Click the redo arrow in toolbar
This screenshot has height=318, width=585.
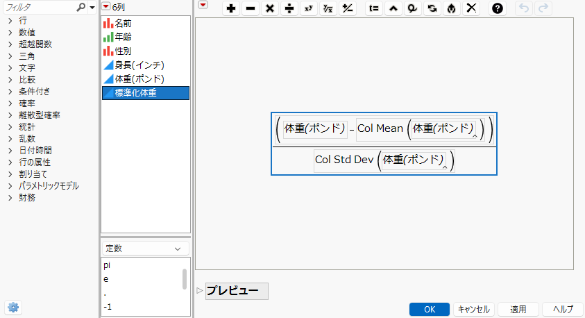tap(543, 8)
